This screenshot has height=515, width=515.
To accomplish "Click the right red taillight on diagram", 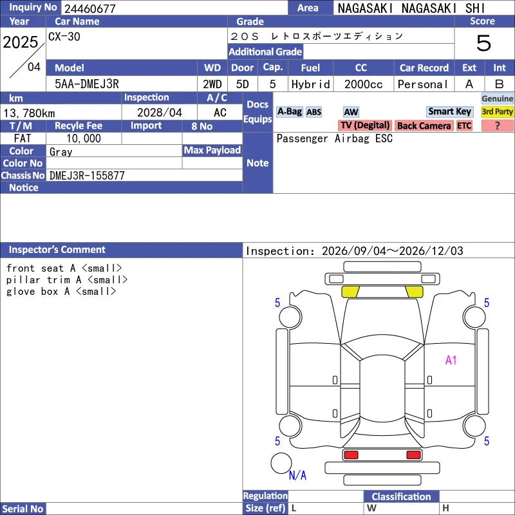I will coord(413,454).
